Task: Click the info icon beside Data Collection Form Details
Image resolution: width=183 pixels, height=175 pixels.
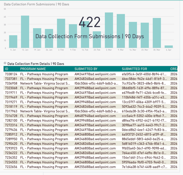Action: point(5,63)
